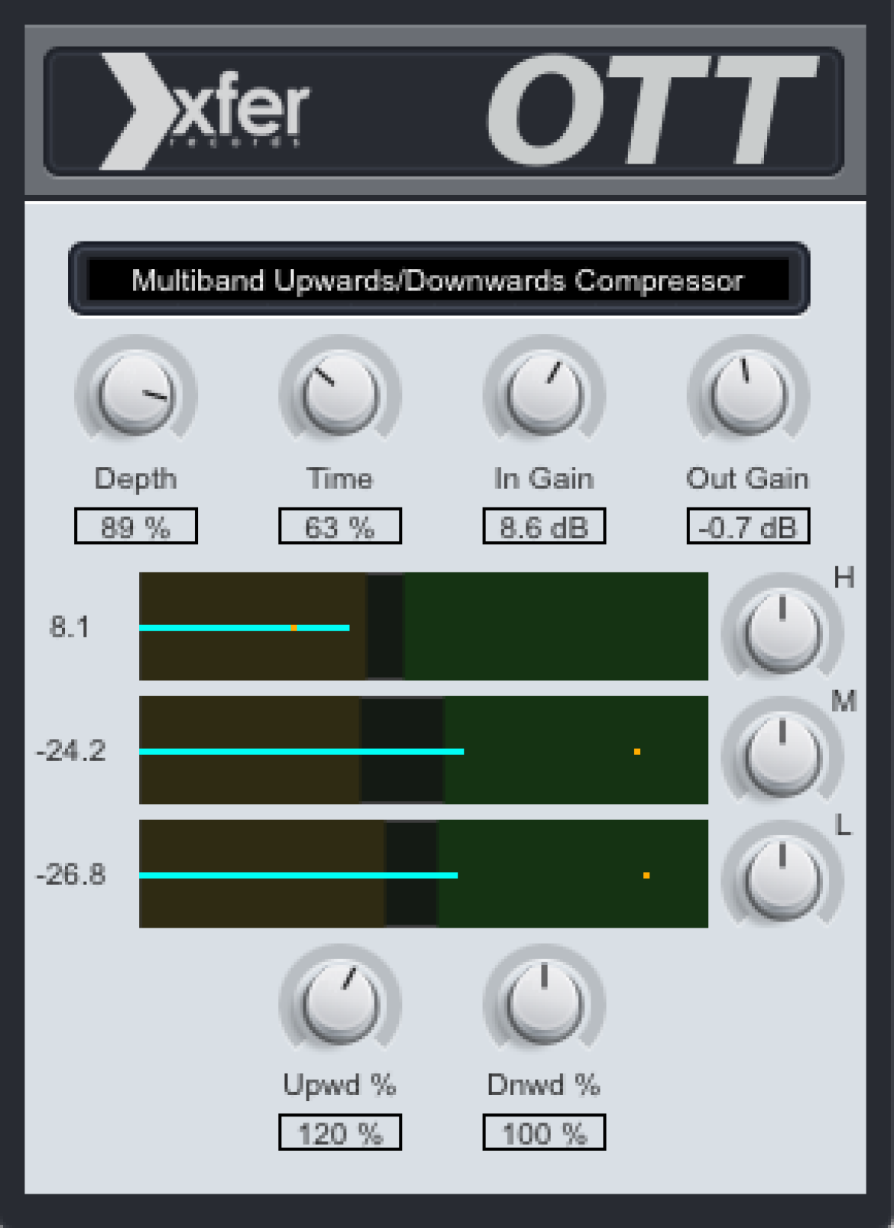The width and height of the screenshot is (894, 1228).
Task: Select the Out Gain value -0.7 dB
Action: pos(748,527)
